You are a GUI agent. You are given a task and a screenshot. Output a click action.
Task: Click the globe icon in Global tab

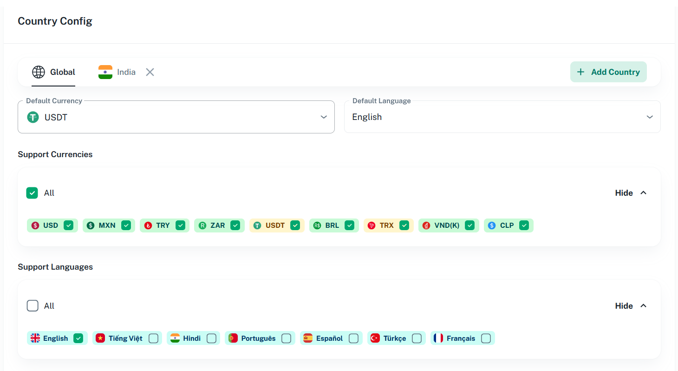coord(39,72)
